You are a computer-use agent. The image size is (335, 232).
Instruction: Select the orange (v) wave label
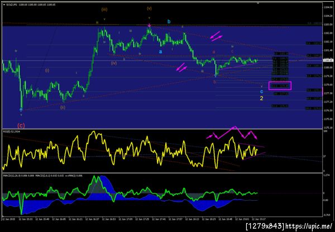tap(149, 8)
